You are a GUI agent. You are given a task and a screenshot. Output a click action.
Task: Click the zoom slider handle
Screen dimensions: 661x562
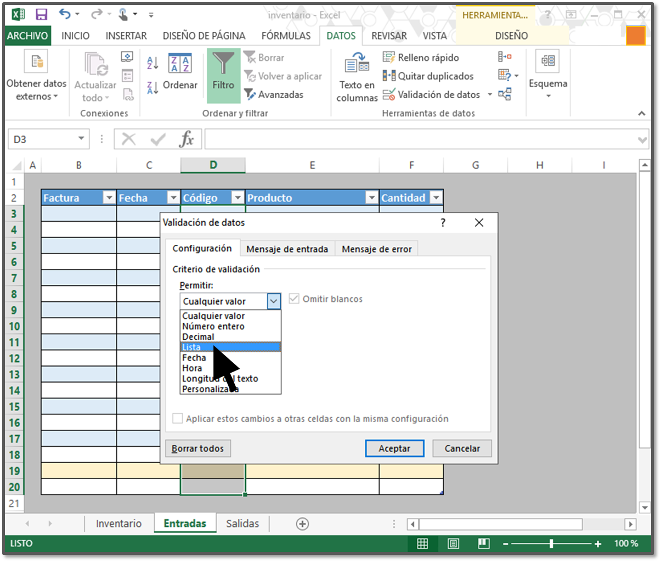coord(551,543)
